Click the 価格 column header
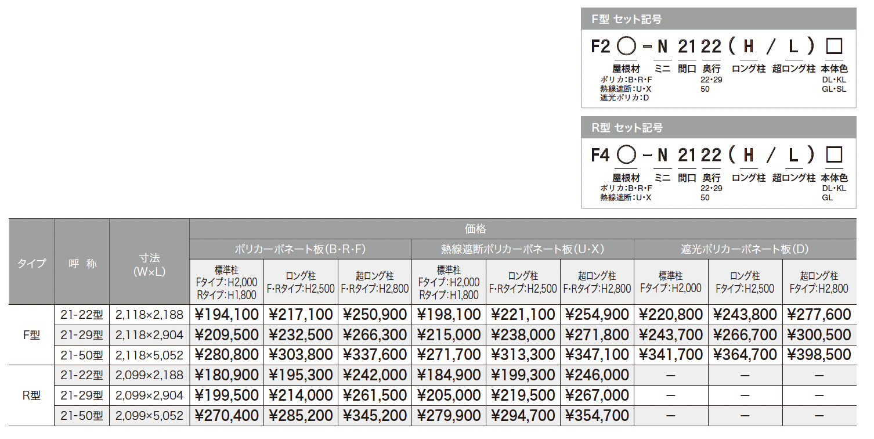874x439 pixels. point(523,229)
